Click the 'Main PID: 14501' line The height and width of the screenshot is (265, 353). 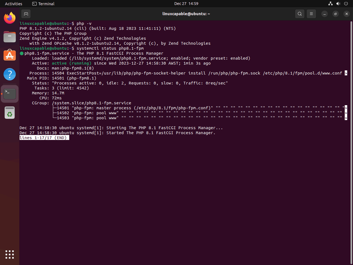click(62, 78)
